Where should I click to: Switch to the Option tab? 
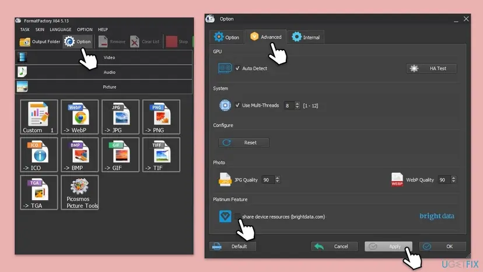227,37
